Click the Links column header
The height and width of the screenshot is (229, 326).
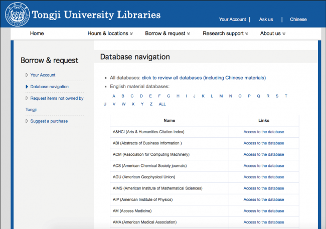tap(264, 121)
